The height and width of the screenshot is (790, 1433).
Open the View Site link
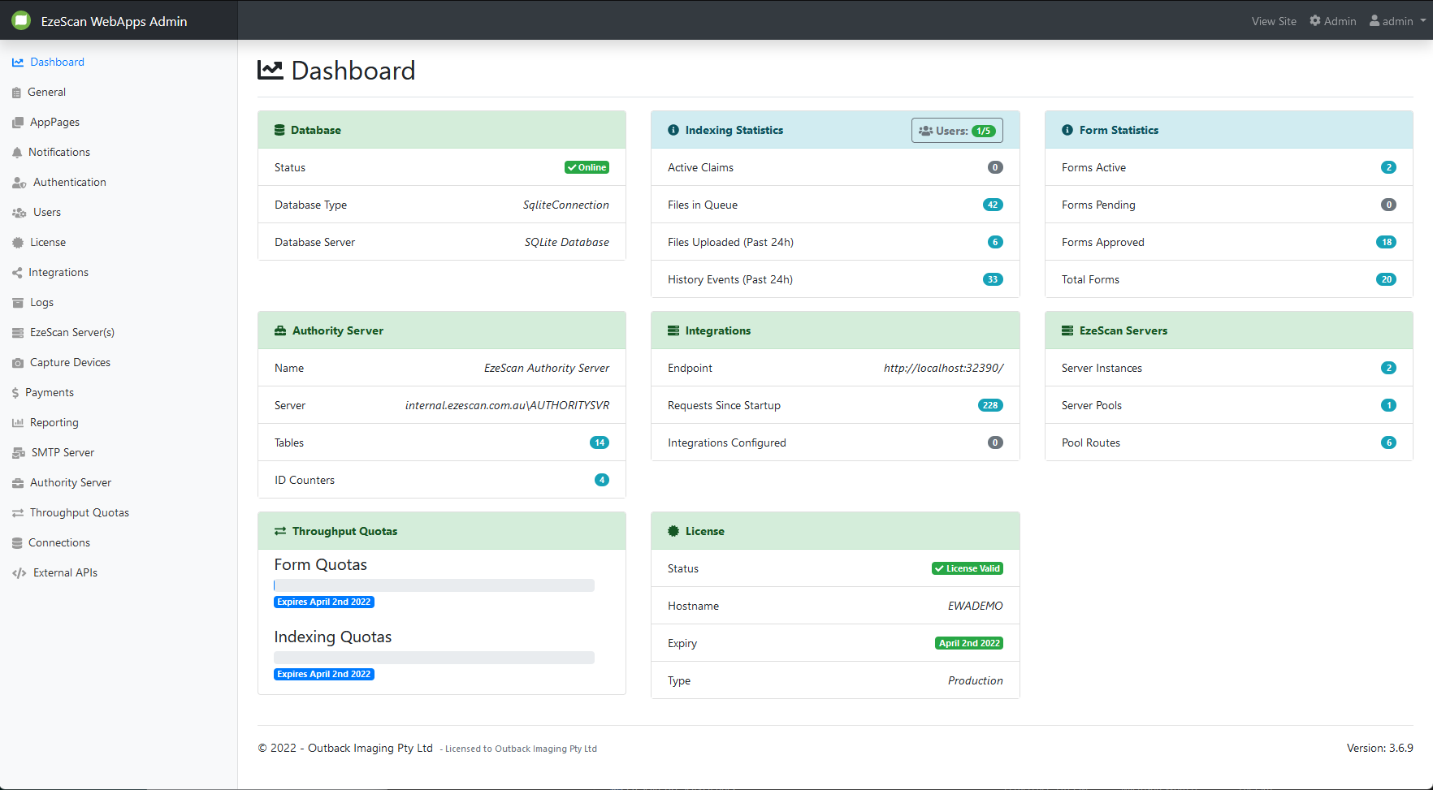pyautogui.click(x=1274, y=21)
